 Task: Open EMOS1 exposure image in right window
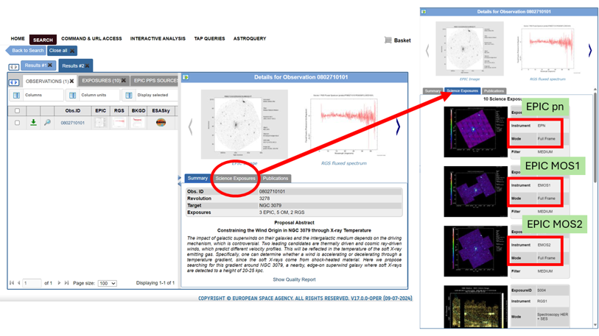[x=476, y=191]
